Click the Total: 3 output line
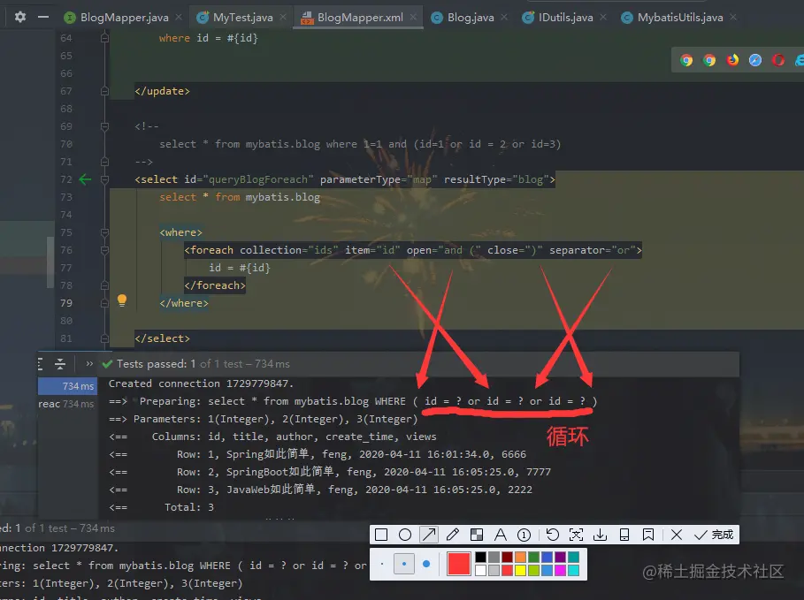This screenshot has width=804, height=600. 188,507
